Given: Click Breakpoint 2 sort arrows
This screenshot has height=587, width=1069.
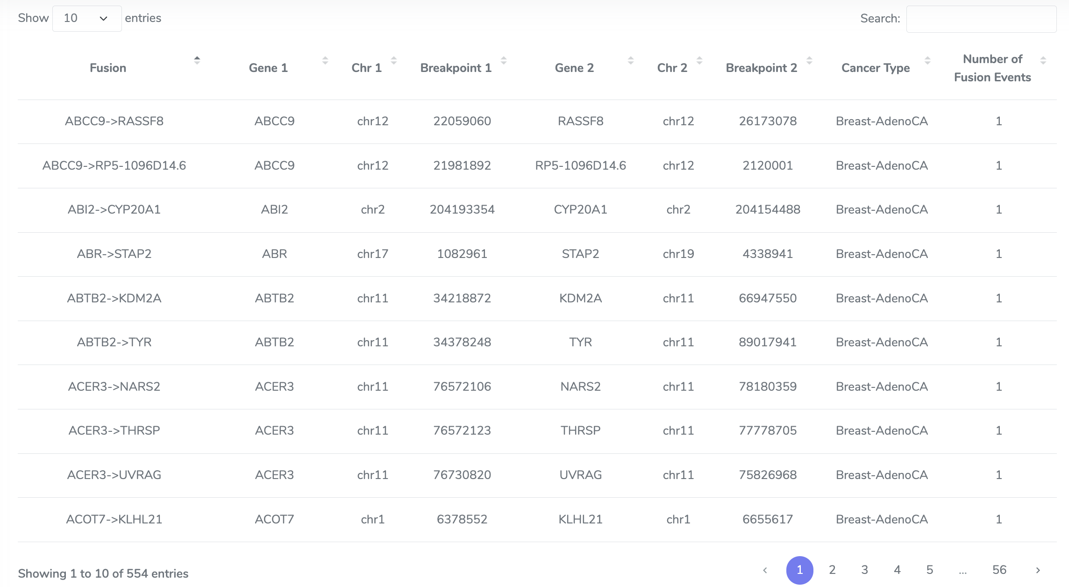Looking at the screenshot, I should coord(810,60).
